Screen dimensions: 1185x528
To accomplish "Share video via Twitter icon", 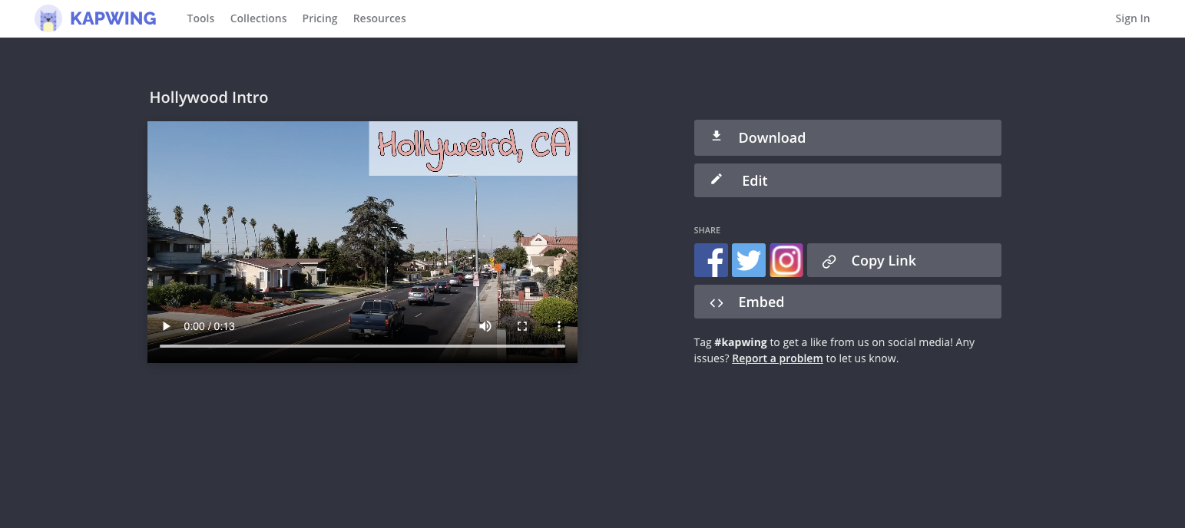I will click(x=748, y=260).
